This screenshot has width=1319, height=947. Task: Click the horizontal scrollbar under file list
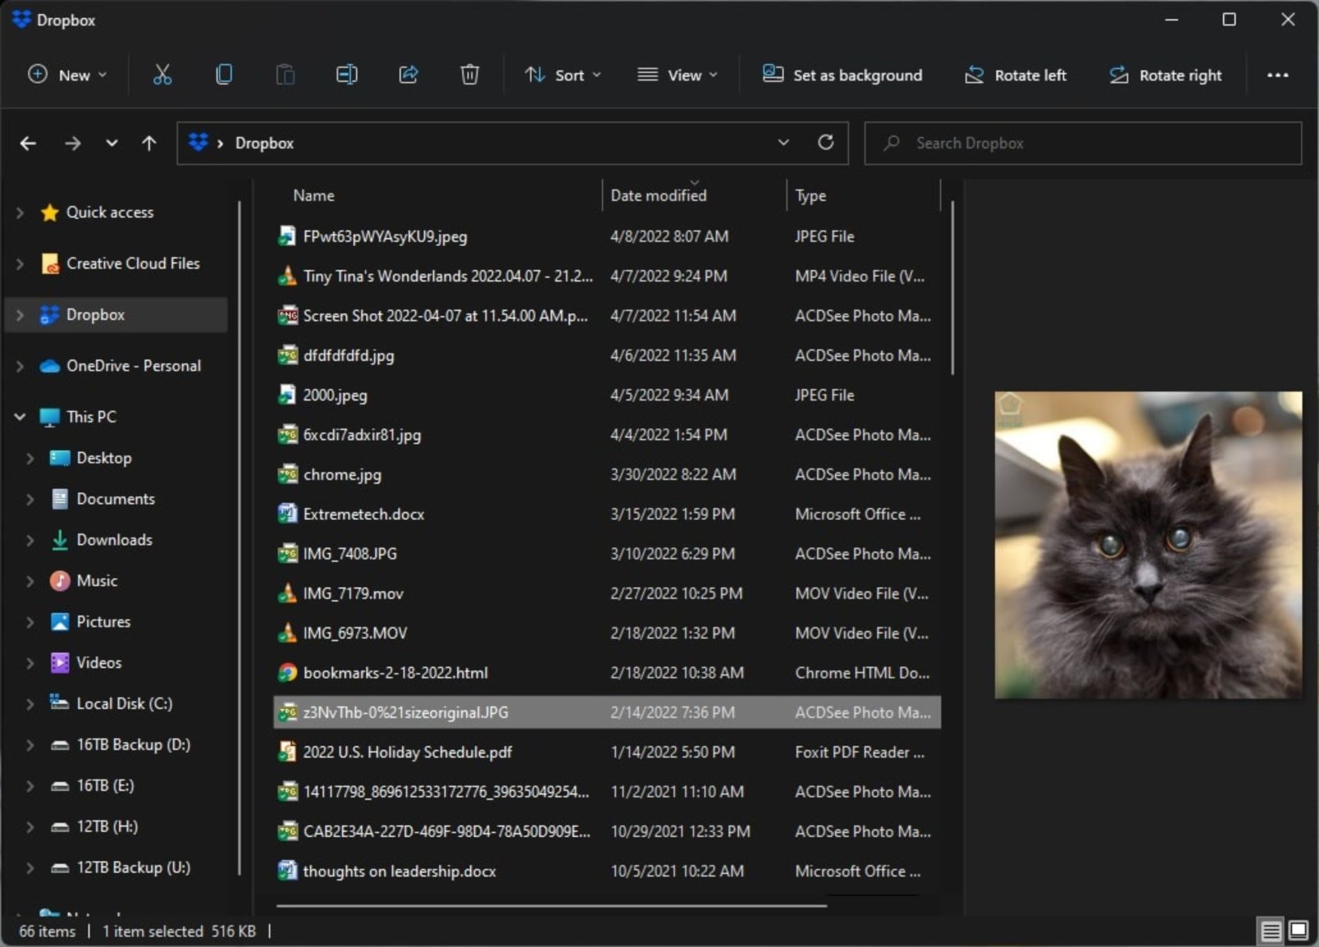point(552,906)
